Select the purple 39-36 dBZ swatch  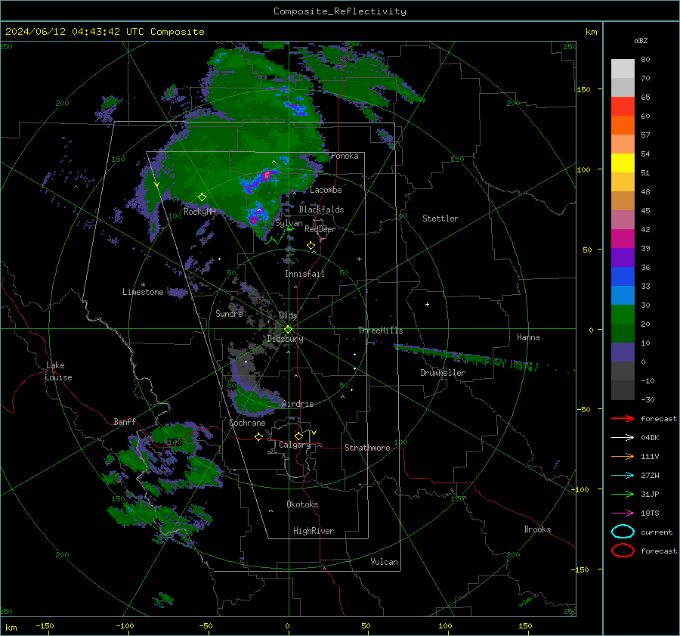click(x=623, y=258)
